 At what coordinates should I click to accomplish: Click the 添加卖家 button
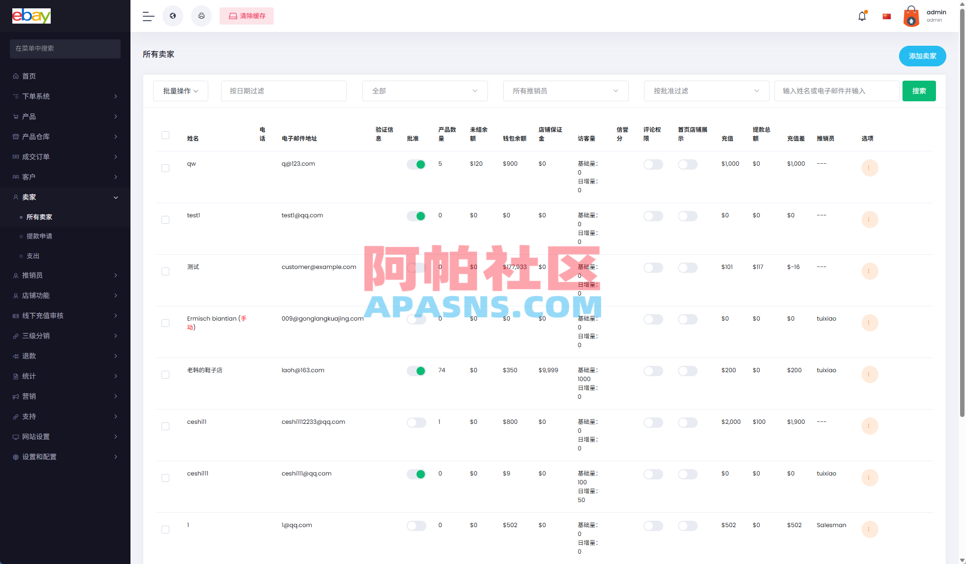point(922,56)
